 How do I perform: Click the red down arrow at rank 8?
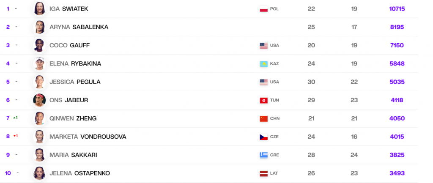pyautogui.click(x=14, y=136)
